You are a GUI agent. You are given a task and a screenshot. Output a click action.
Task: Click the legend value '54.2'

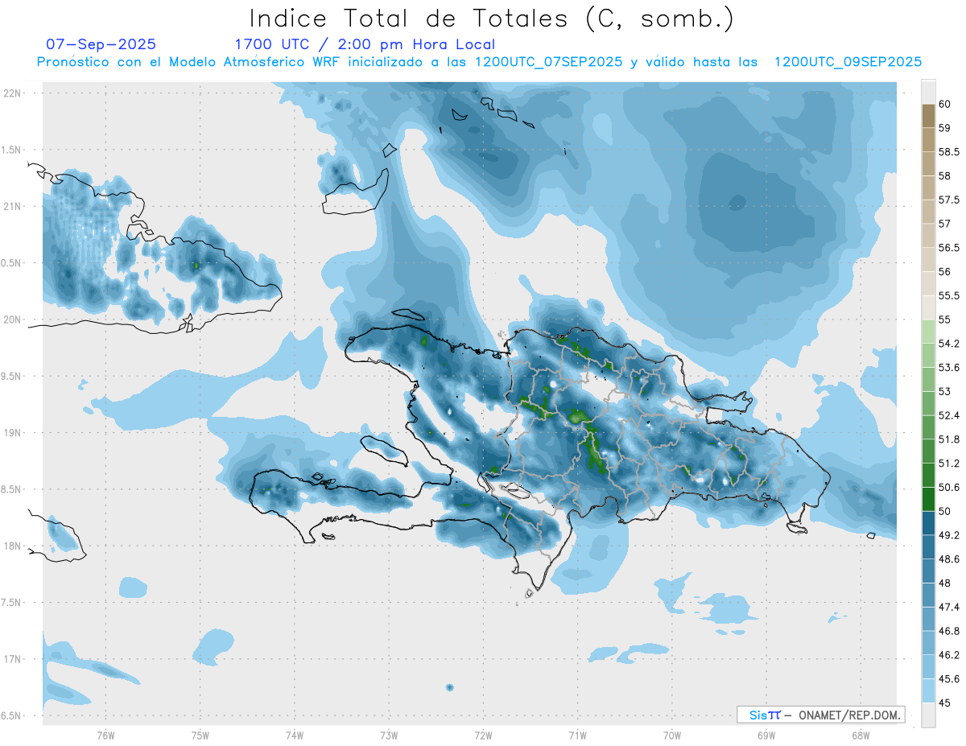pos(948,344)
